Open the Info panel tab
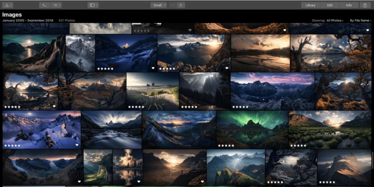374x187 pixels. click(x=349, y=5)
